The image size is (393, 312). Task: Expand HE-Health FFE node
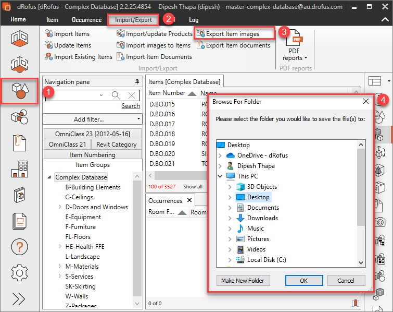(x=60, y=246)
